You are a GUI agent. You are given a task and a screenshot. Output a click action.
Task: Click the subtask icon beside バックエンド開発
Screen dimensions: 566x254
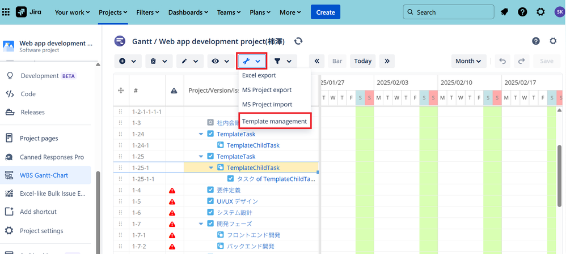click(221, 247)
